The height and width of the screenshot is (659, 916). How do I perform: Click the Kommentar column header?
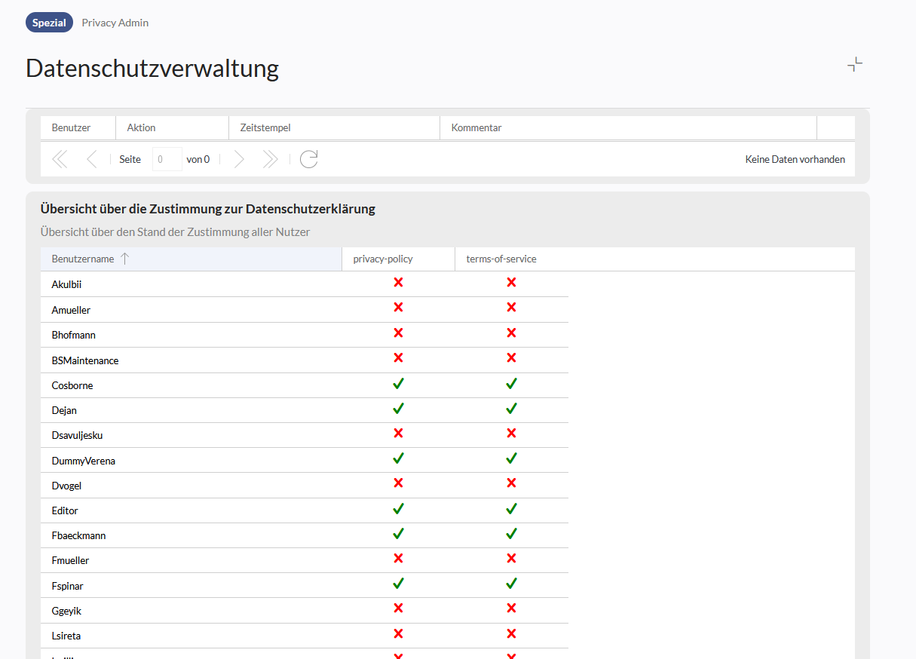tap(476, 127)
